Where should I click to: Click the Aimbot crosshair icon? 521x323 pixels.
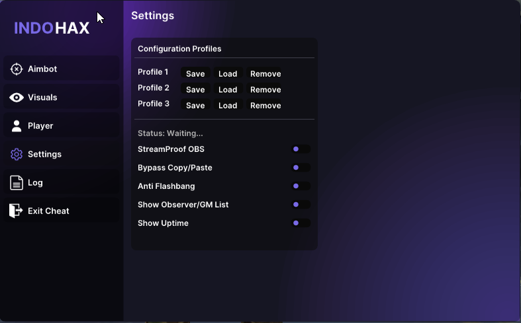coord(17,69)
